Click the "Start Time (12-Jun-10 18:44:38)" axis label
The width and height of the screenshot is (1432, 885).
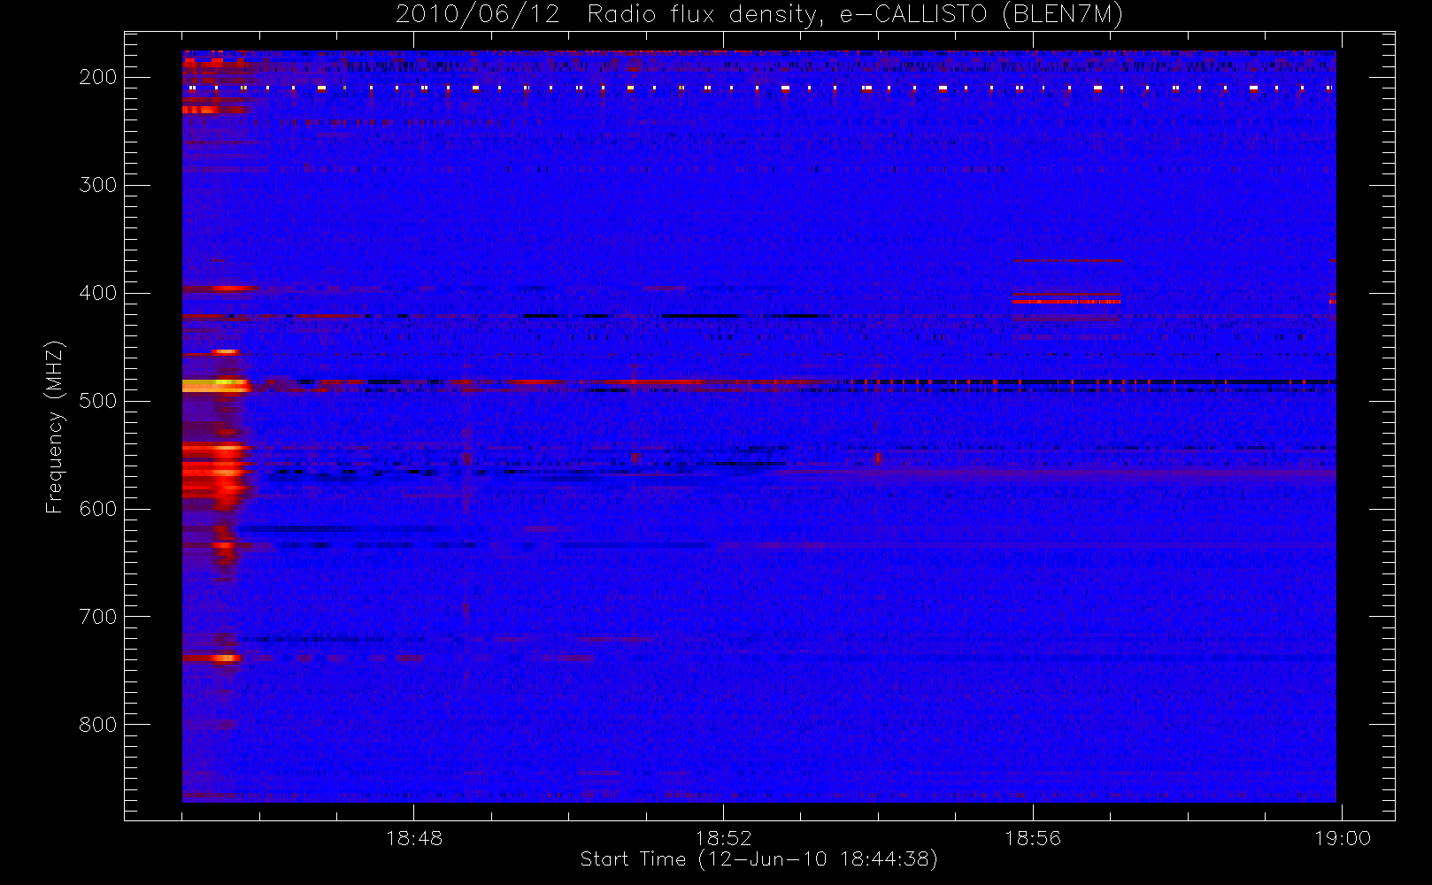click(758, 859)
